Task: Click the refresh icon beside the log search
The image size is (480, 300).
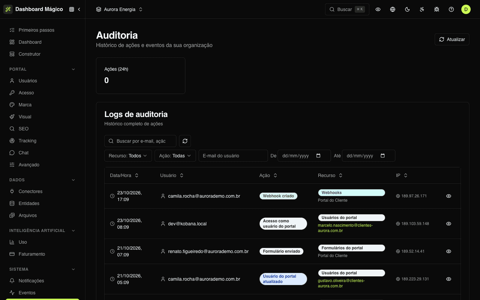Action: [185, 141]
